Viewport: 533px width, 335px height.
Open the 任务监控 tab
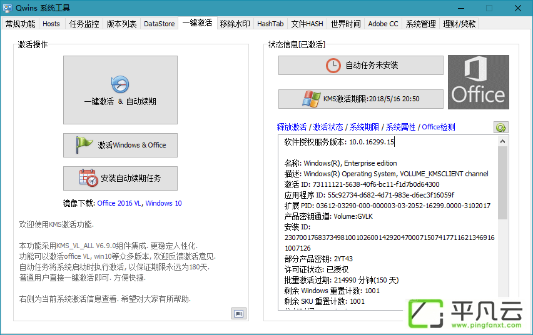pos(84,24)
